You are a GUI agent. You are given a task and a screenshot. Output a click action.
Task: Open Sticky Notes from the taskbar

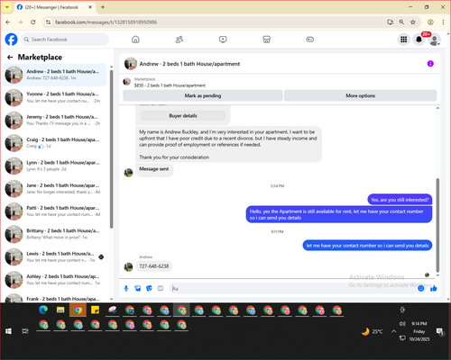96,310
